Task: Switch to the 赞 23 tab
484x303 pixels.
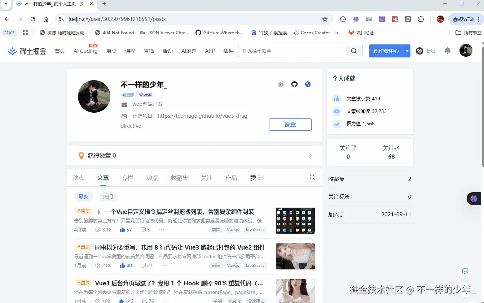Action: (x=257, y=178)
